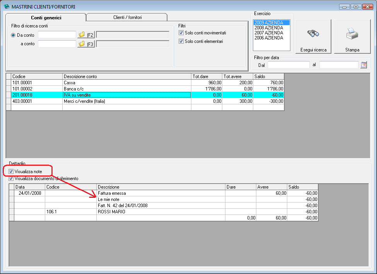Click the application icon in title bar
The width and height of the screenshot is (377, 274).
pyautogui.click(x=7, y=7)
